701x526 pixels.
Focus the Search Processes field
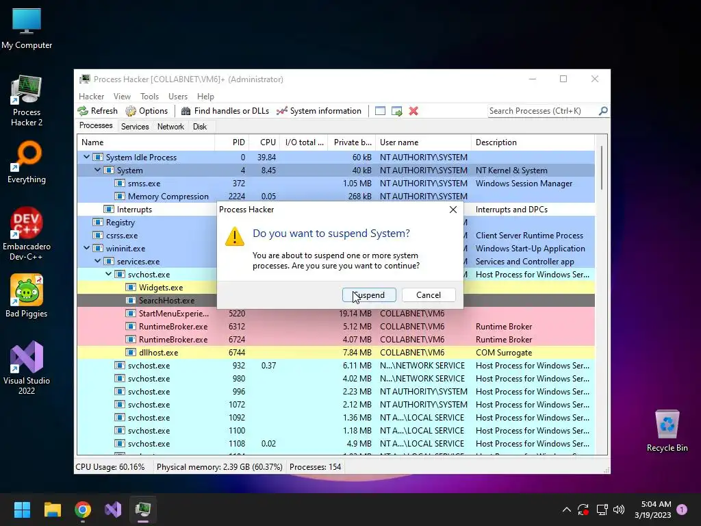point(543,110)
